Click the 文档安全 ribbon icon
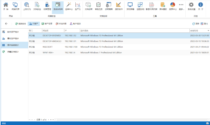 point(36,6)
